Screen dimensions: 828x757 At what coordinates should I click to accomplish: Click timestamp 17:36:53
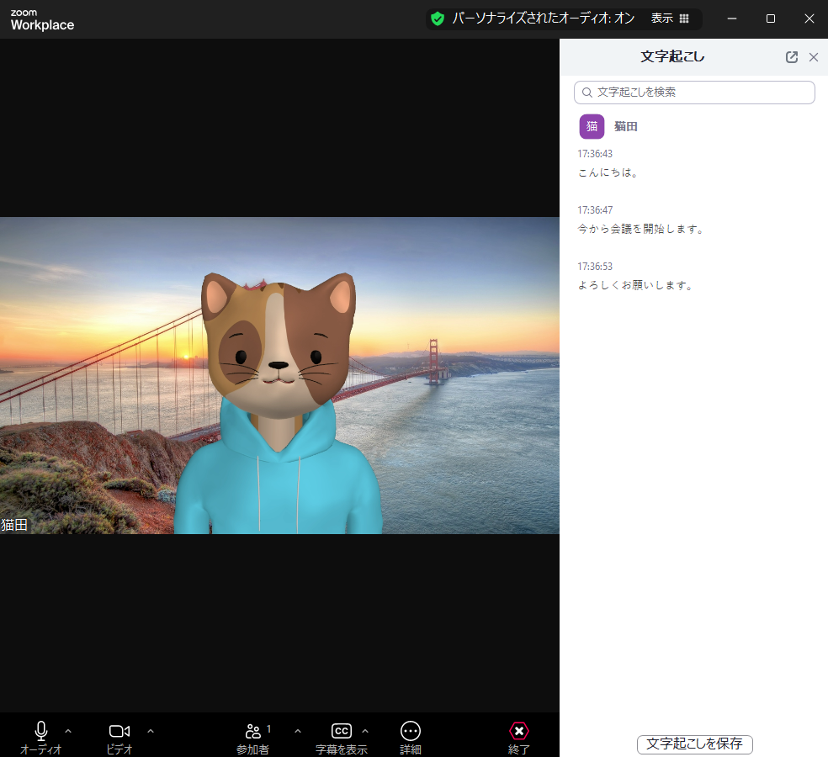tap(595, 267)
